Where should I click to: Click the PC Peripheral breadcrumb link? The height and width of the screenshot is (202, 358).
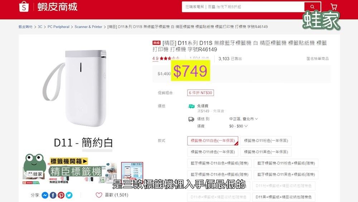point(58,27)
